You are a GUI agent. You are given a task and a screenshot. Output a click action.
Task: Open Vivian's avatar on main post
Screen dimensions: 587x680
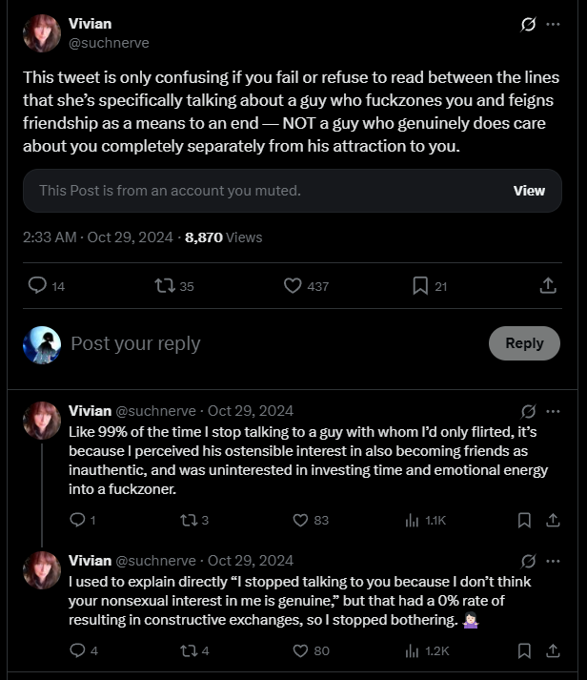pyautogui.click(x=41, y=33)
